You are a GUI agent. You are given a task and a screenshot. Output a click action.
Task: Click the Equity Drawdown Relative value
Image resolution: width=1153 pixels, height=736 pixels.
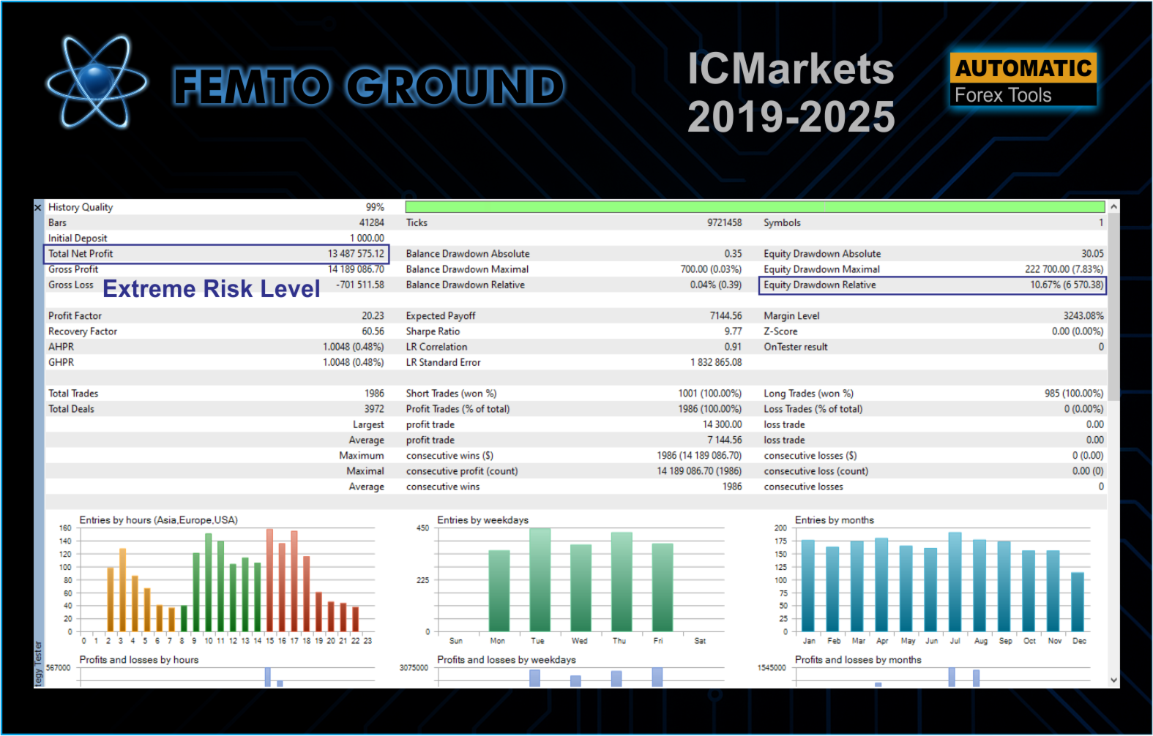(1067, 285)
